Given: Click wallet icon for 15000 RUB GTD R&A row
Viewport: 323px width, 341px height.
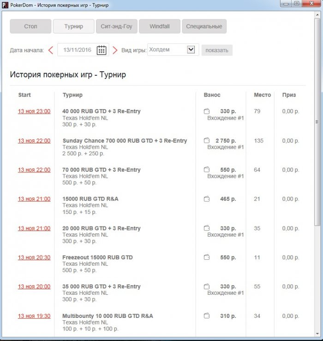Looking at the screenshot, I should 207,199.
